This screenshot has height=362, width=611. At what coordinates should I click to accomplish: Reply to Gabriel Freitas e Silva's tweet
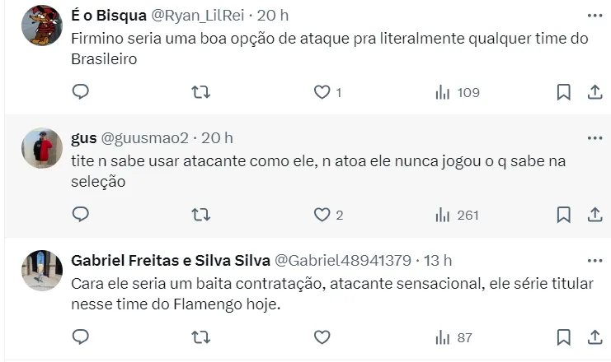point(81,336)
